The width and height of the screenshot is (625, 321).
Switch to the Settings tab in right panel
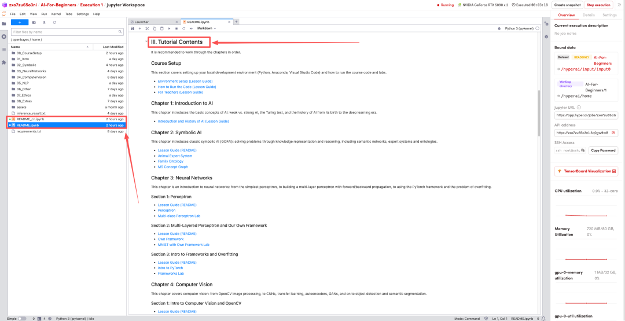point(609,15)
